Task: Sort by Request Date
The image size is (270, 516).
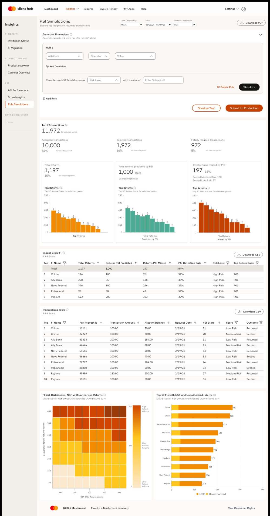Action: (195, 323)
